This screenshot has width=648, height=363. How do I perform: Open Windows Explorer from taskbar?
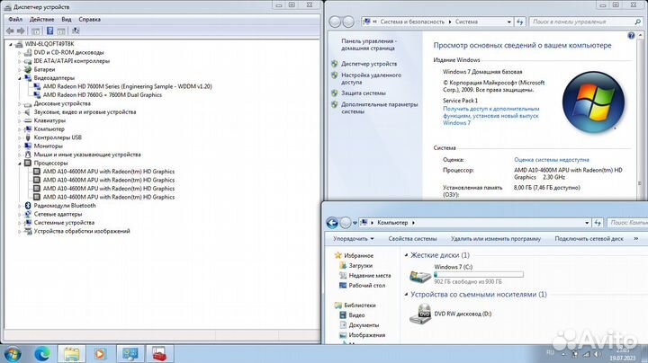tap(71, 354)
